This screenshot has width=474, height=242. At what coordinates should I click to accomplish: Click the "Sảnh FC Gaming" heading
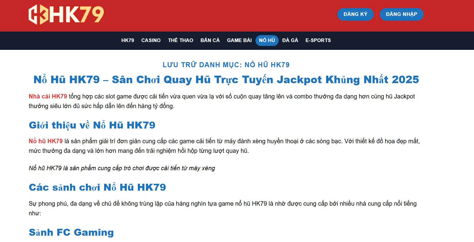(x=71, y=232)
